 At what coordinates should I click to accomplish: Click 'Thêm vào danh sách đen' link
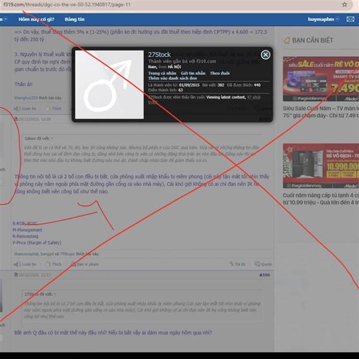point(172,78)
